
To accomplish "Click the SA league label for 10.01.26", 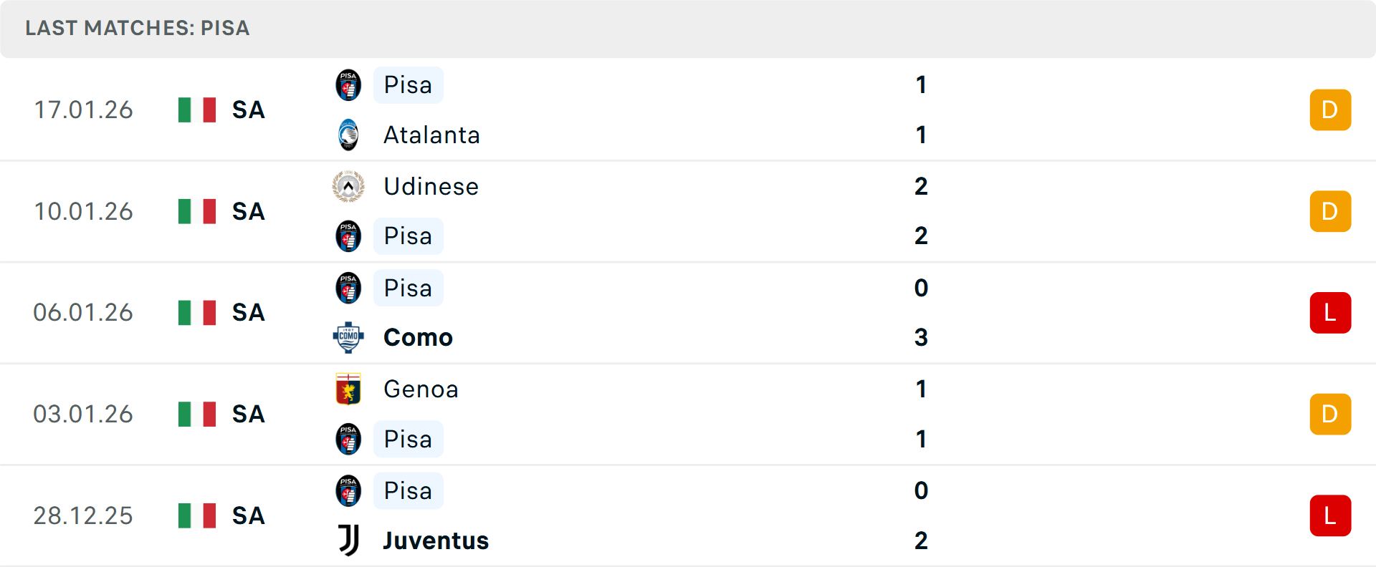I will point(249,211).
